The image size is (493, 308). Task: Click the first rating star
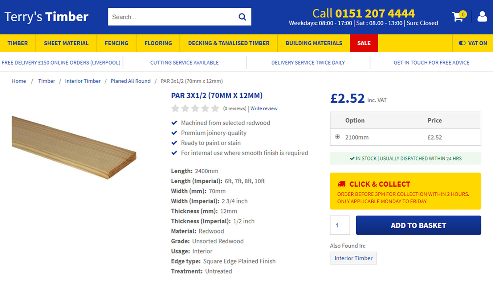(175, 108)
